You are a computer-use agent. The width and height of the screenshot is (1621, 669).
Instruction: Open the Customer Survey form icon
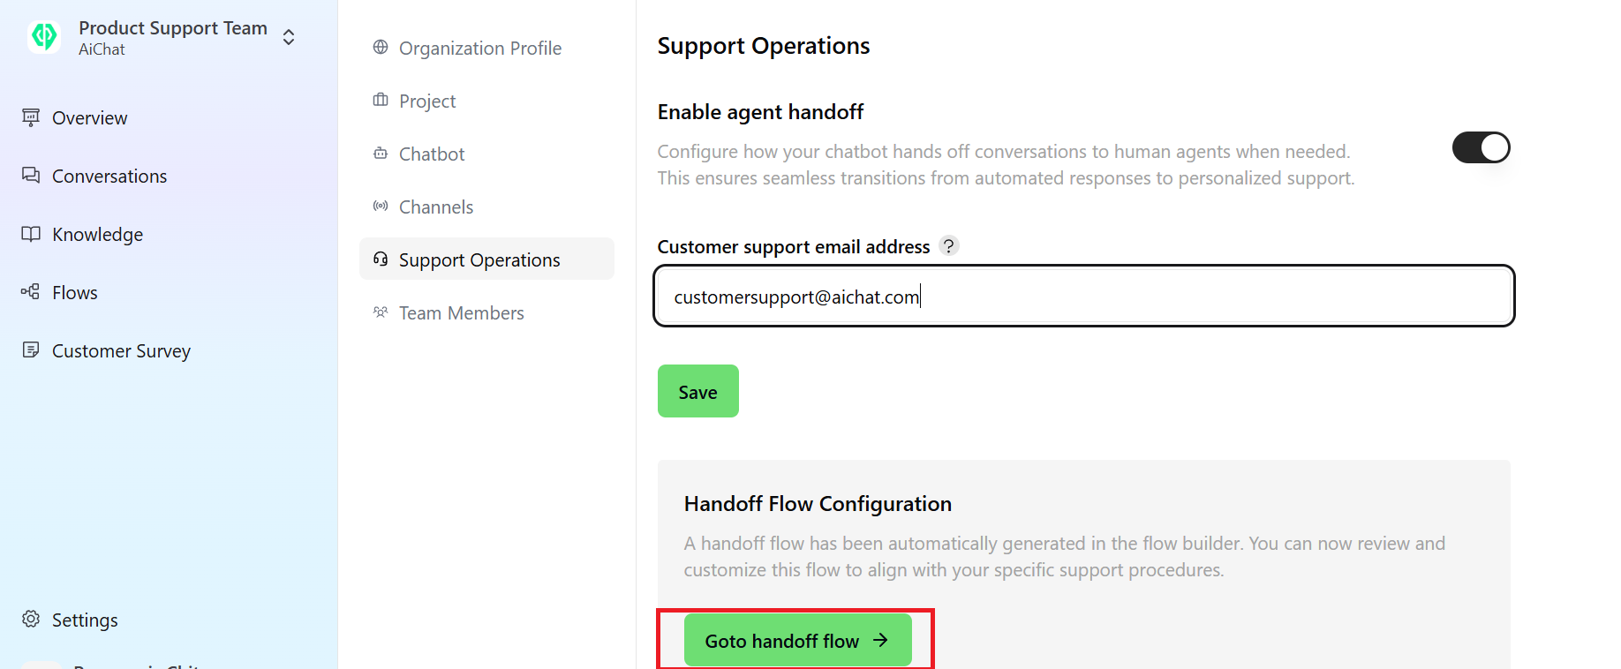(30, 350)
